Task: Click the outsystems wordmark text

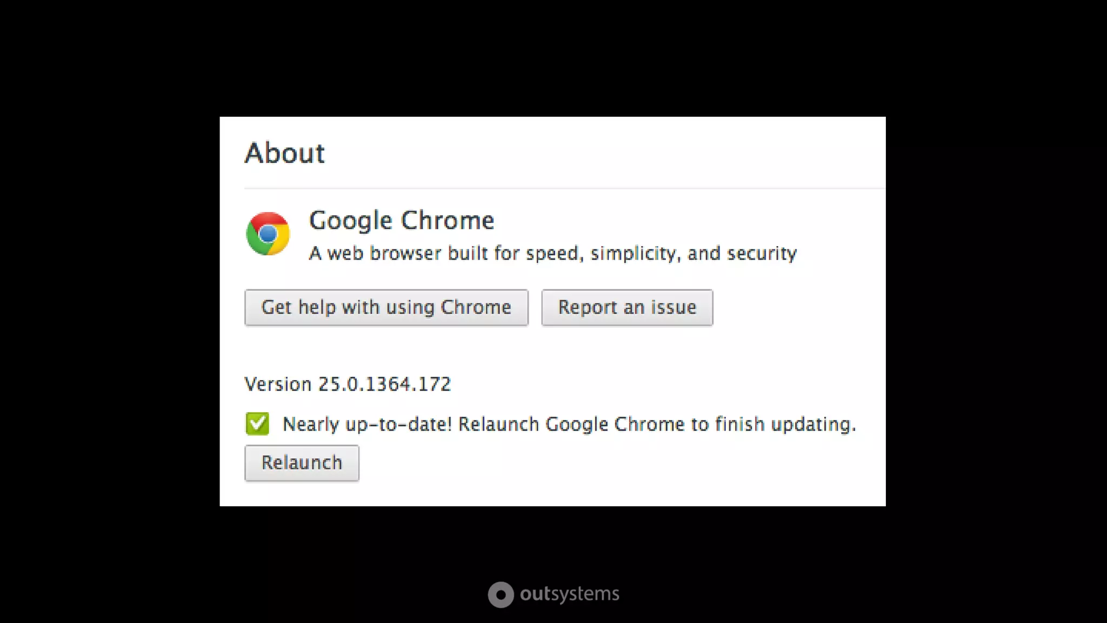Action: (570, 594)
